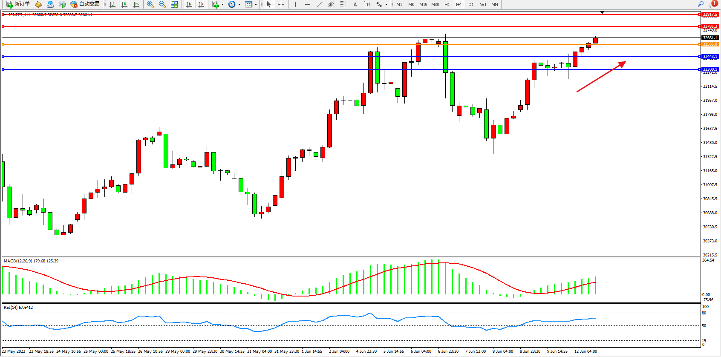Tile chart windows using grid icon
This screenshot has height=357, width=721.
[174, 4]
